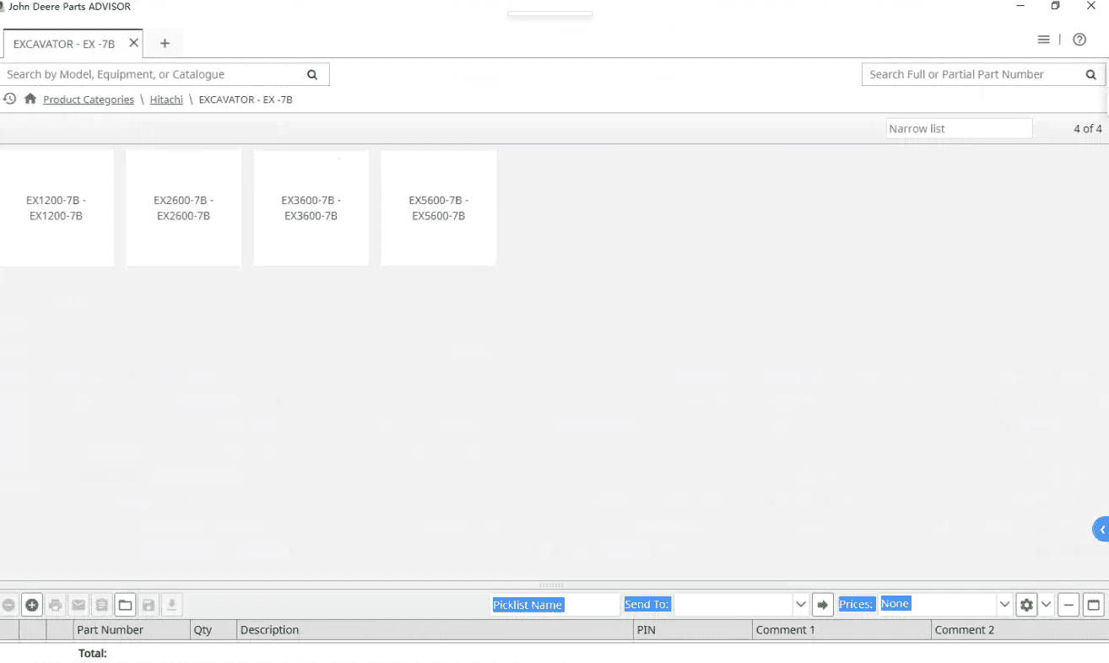Maximize the picklist panel
This screenshot has width=1109, height=663.
1094,605
